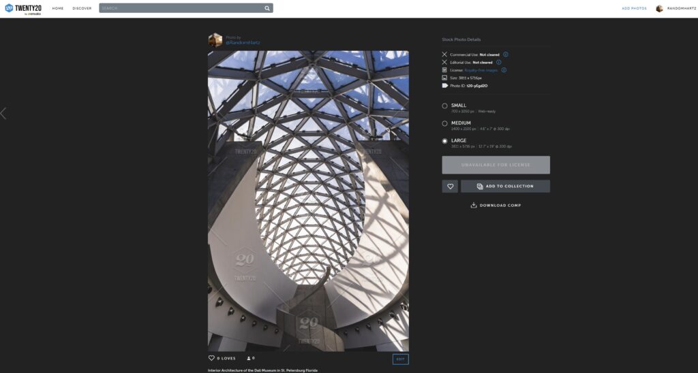Click the Photo ID t20-yEgd2O

tap(476, 86)
